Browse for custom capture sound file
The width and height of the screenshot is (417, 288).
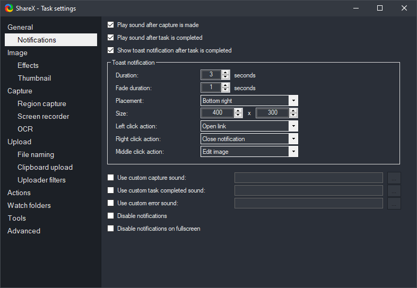tap(394, 178)
